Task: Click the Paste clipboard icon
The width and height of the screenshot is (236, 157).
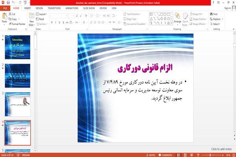Action: coord(4,16)
